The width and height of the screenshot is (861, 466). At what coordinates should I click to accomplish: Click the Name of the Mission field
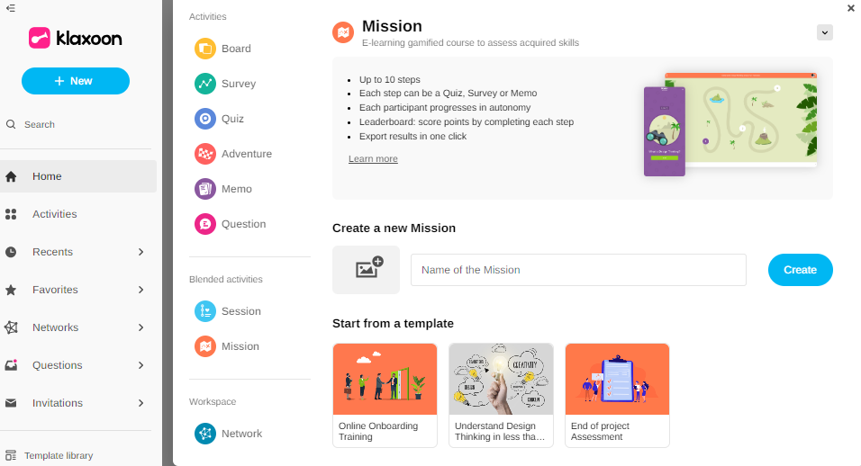578,270
